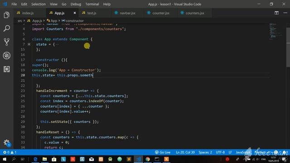
Task: Click 'Counters' in the line 4 import
Action: click(55, 29)
